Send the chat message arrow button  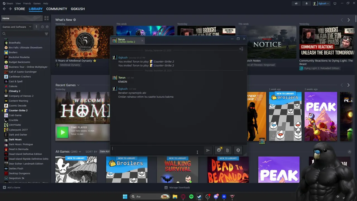point(208,150)
